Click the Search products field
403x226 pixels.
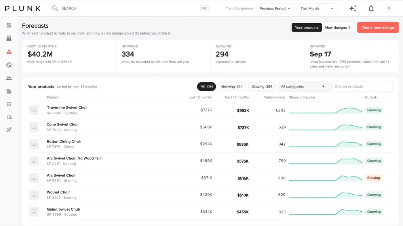[362, 86]
